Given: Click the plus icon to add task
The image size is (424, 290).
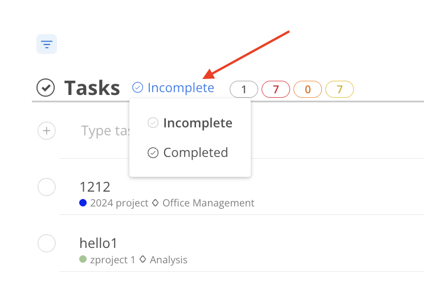Looking at the screenshot, I should 46,131.
